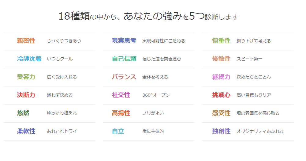Screen dimensions: 306x161
Task: Click the page heading about 18種類
Action: (148, 16)
